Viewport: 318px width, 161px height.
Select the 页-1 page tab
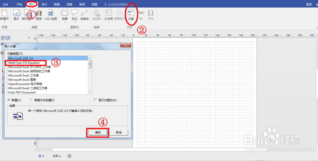pyautogui.click(x=41, y=156)
